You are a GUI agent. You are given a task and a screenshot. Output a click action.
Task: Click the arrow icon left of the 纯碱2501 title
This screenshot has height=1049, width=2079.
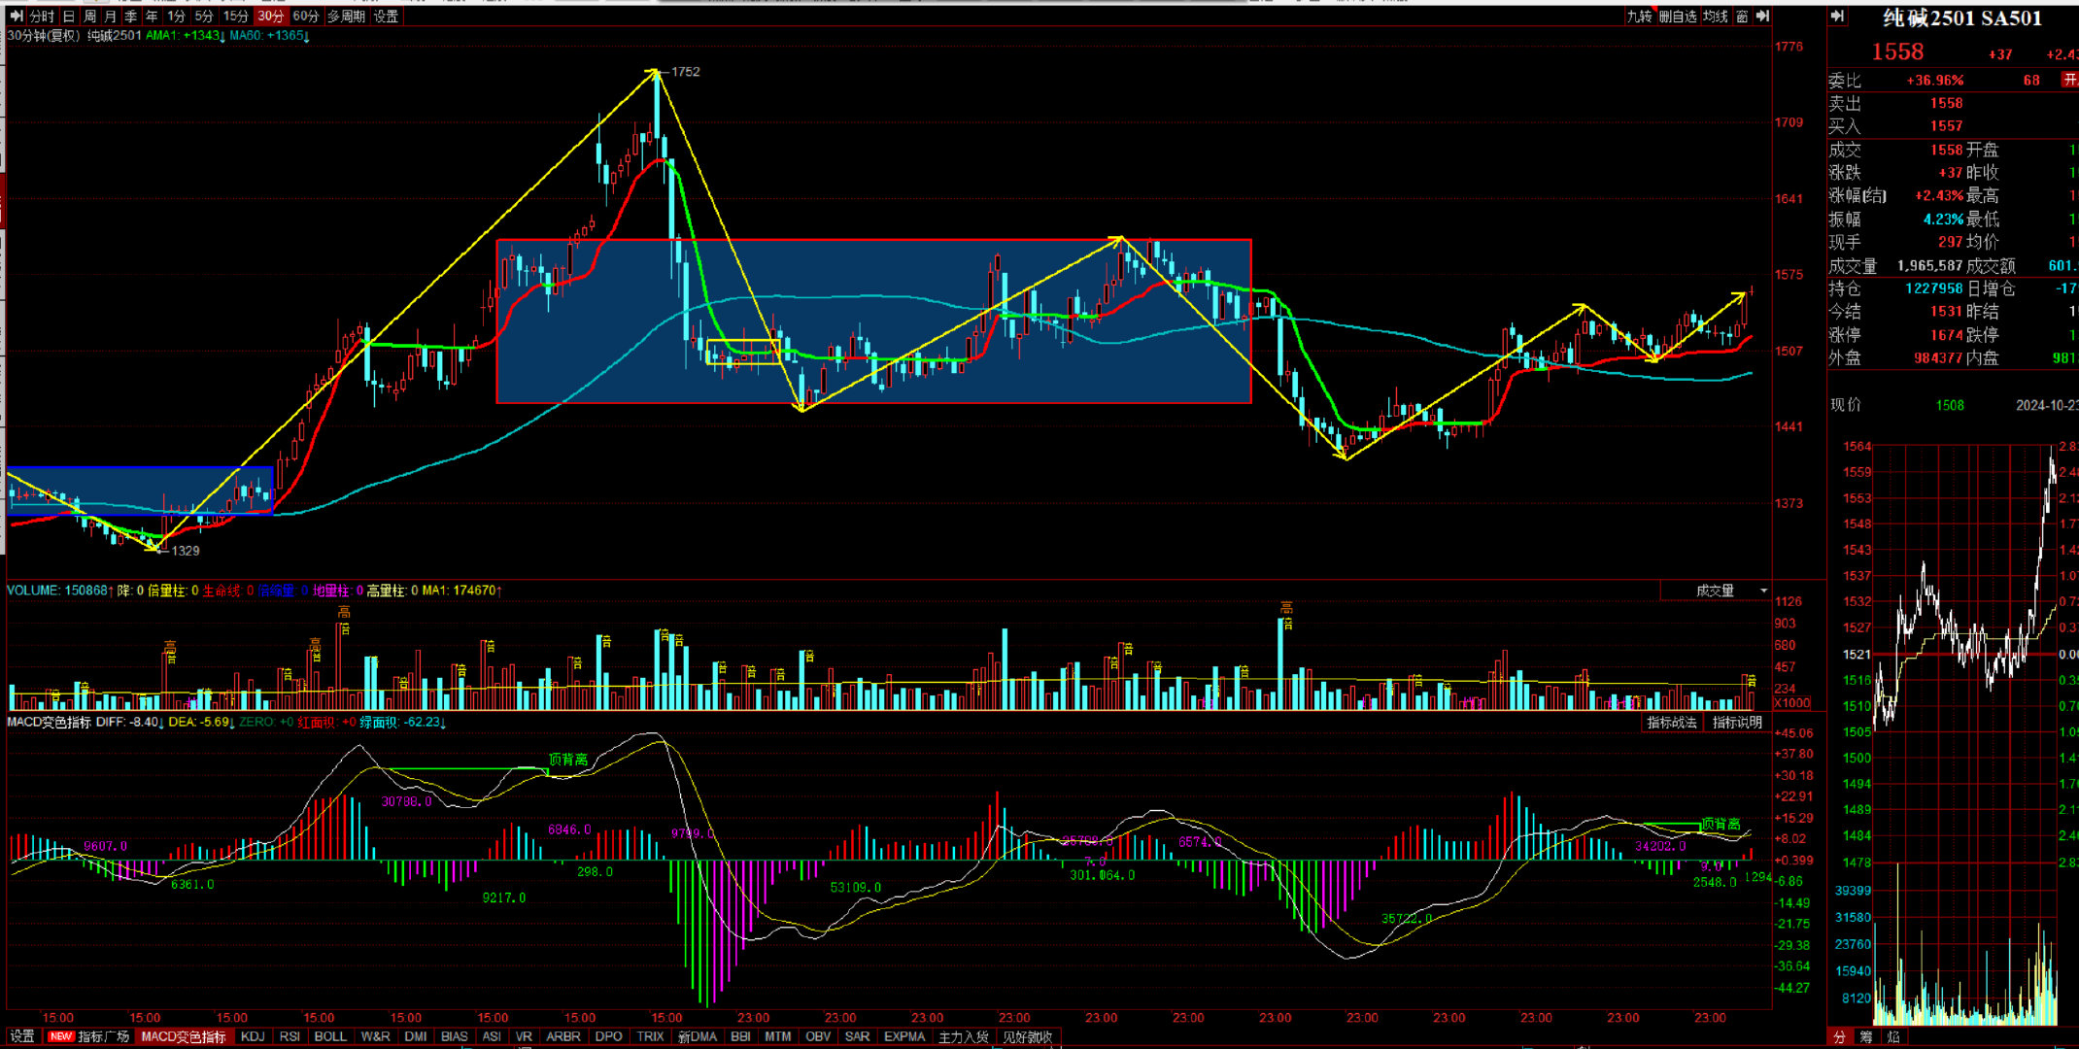coord(1837,17)
